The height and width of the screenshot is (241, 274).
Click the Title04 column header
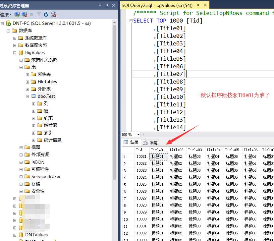pos(214,150)
